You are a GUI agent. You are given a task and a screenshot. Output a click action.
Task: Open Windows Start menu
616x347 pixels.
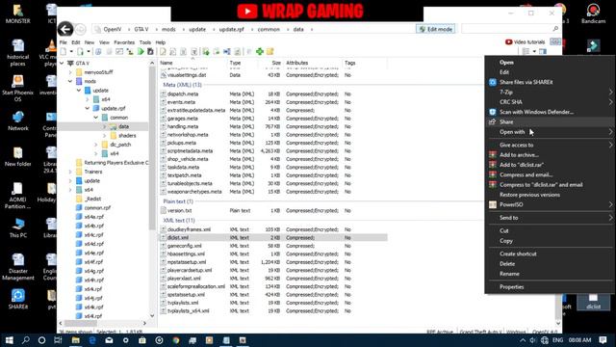9,340
